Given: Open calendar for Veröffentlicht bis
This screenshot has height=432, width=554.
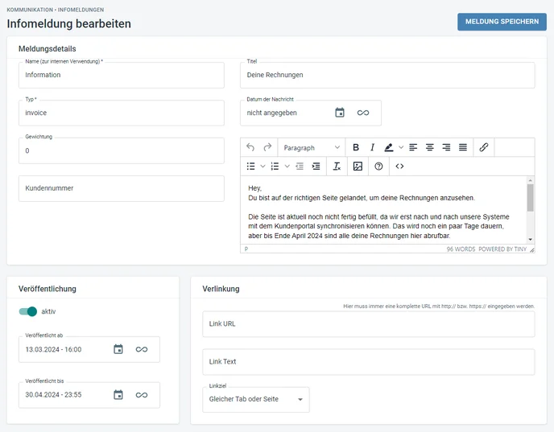Looking at the screenshot, I should [118, 394].
